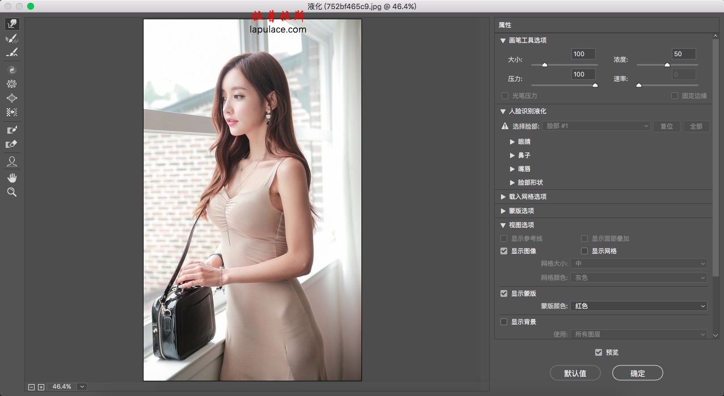Screen dimensions: 724x396
Task: Collapse the 画笔工具选项 section
Action: 503,40
